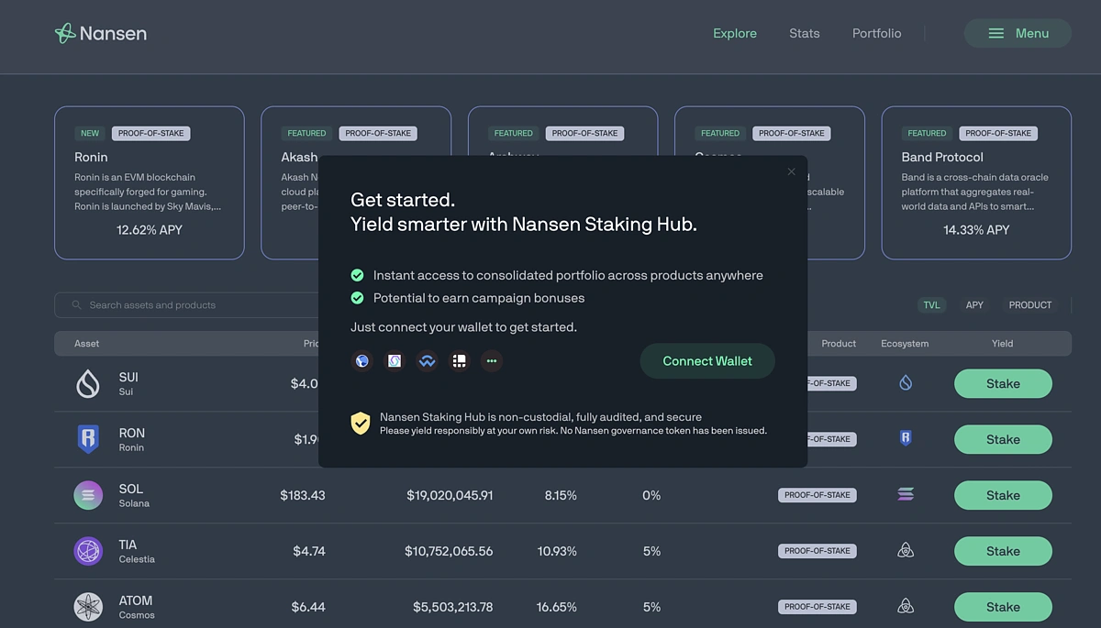Screen dimensions: 1101x628
Task: Click PROOF-OF-STAKE tag on Band Protocol card
Action: point(998,133)
